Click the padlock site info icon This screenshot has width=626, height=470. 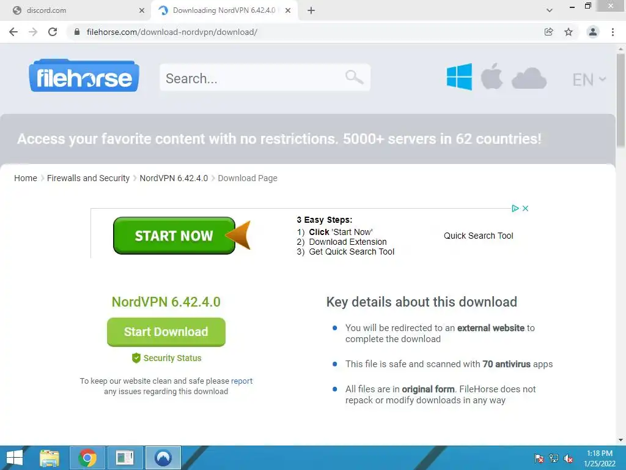[x=77, y=32]
